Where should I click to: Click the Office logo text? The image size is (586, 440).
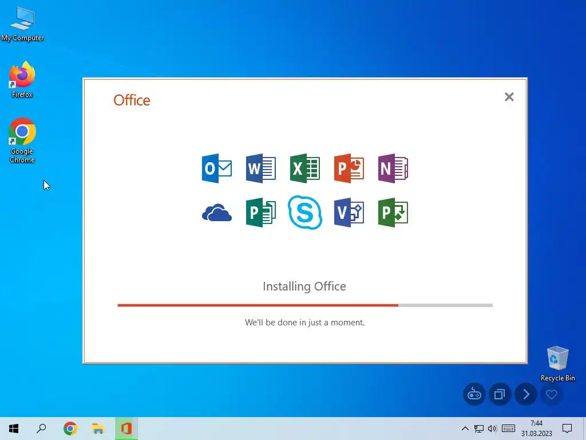click(132, 100)
